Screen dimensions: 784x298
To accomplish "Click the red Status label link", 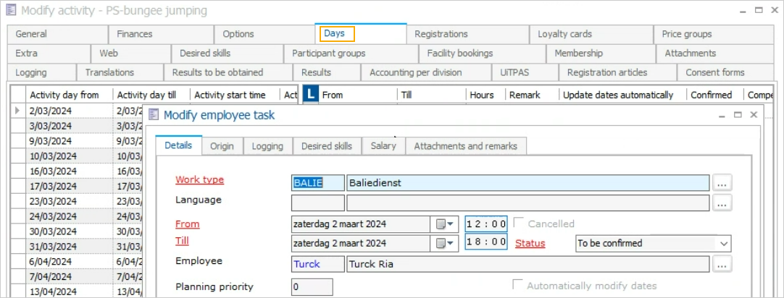I will point(530,244).
